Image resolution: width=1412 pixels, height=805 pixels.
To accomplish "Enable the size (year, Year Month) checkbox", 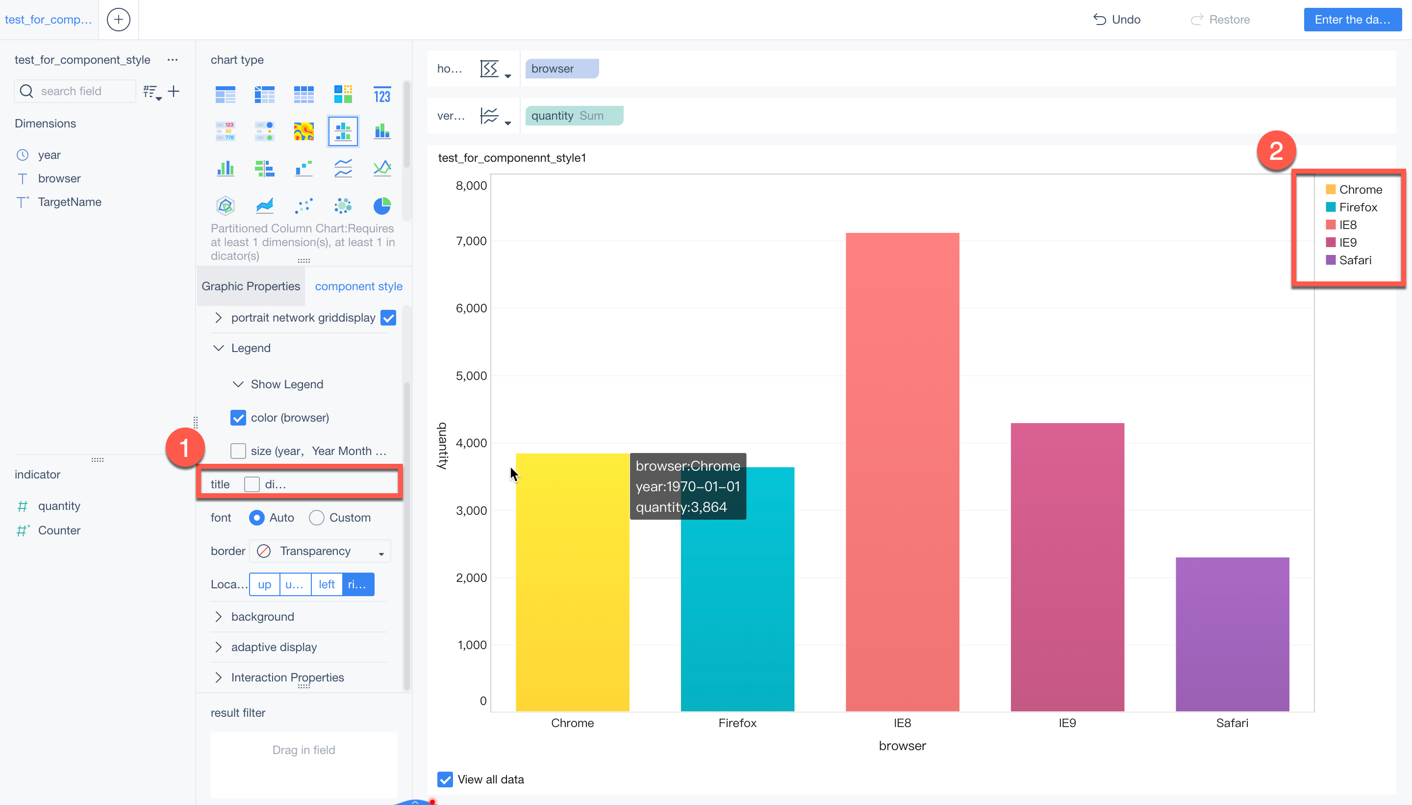I will (x=238, y=451).
